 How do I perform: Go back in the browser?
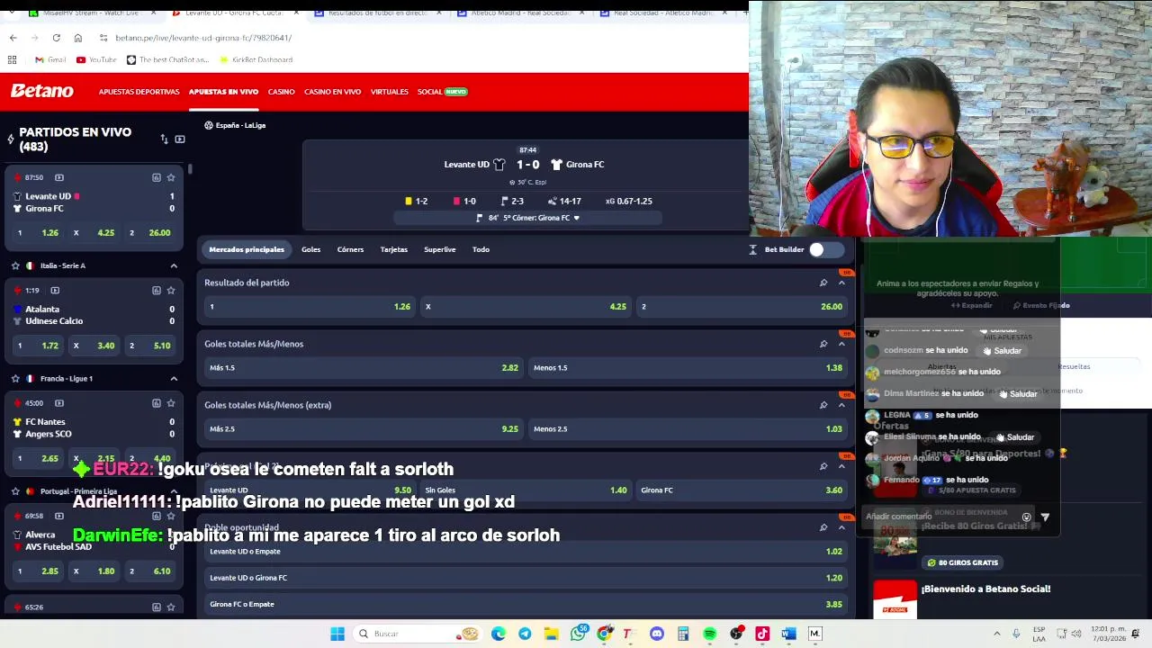(x=13, y=38)
